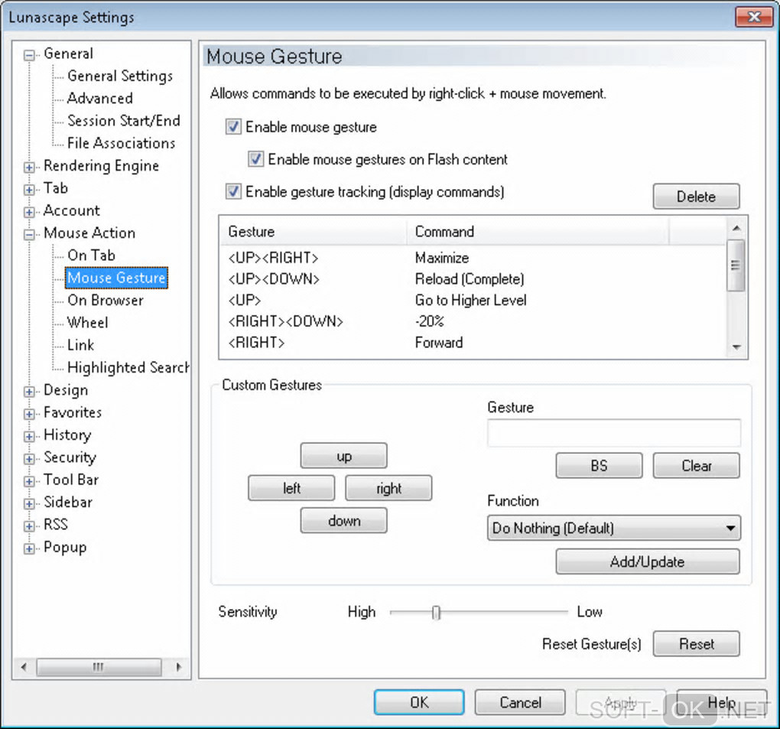Expand the History tree node
780x729 pixels.
coord(29,436)
